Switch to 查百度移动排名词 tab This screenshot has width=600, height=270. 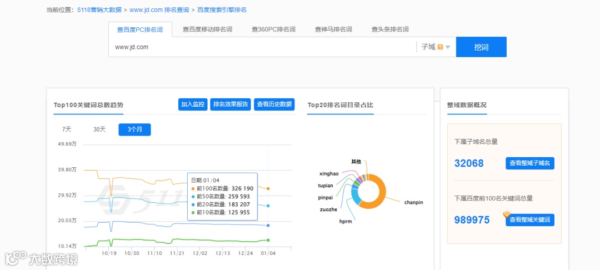(x=207, y=29)
